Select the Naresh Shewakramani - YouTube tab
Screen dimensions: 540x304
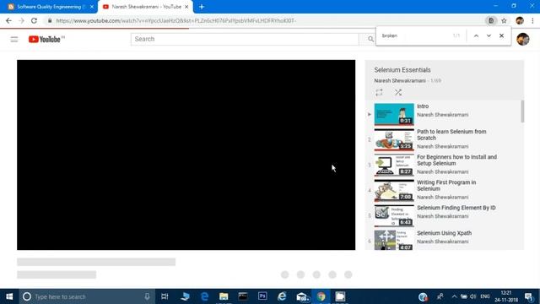(146, 7)
